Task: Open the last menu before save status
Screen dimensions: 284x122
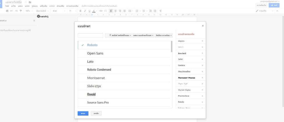Action: [x=72, y=6]
